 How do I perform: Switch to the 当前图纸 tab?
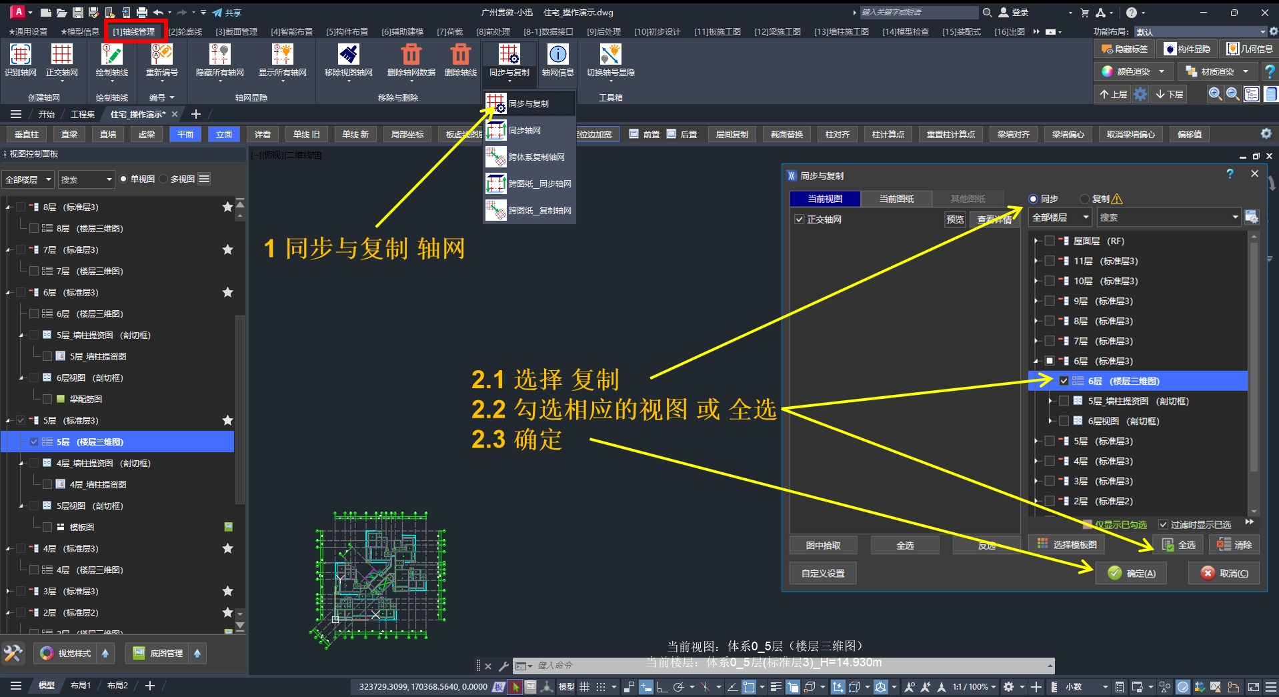[896, 199]
